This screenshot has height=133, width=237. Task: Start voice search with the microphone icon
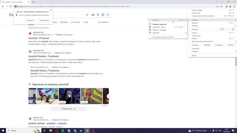tap(98, 15)
